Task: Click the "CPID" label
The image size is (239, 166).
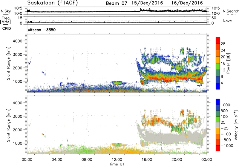Action: [7, 28]
